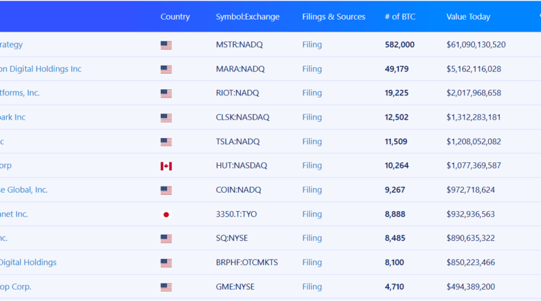
Task: Open the company link ending in 'on Digital Holdings Inc'
Action: 41,69
